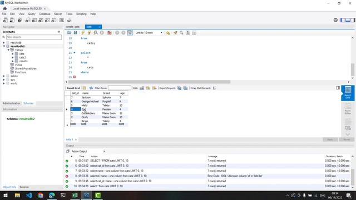Switch to the Session tab
This screenshot has height=200, width=356.
pos(24,187)
